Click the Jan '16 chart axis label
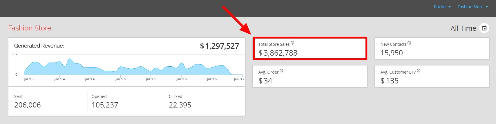 coord(181,79)
